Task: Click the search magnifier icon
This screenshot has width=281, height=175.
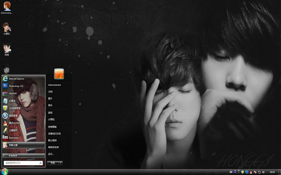Action: coord(40,163)
